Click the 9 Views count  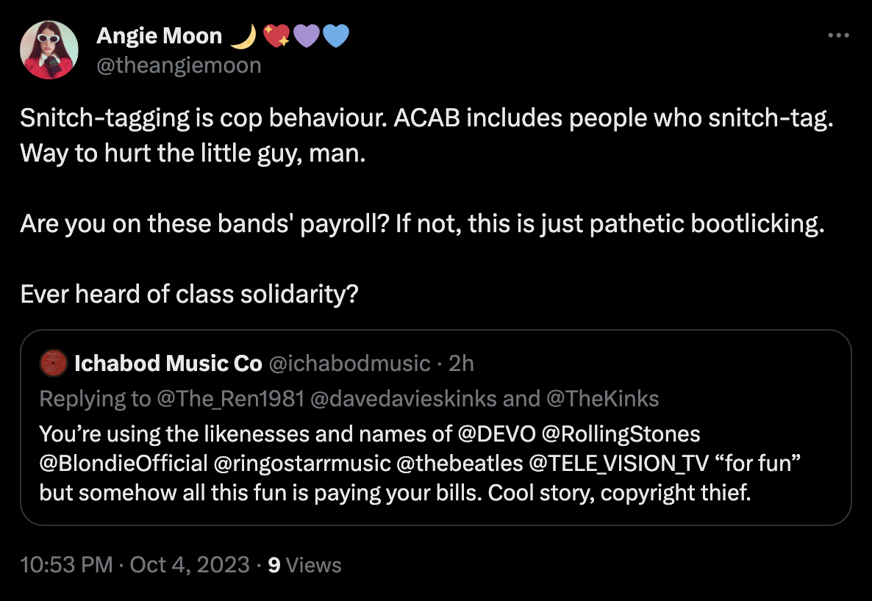[x=304, y=564]
